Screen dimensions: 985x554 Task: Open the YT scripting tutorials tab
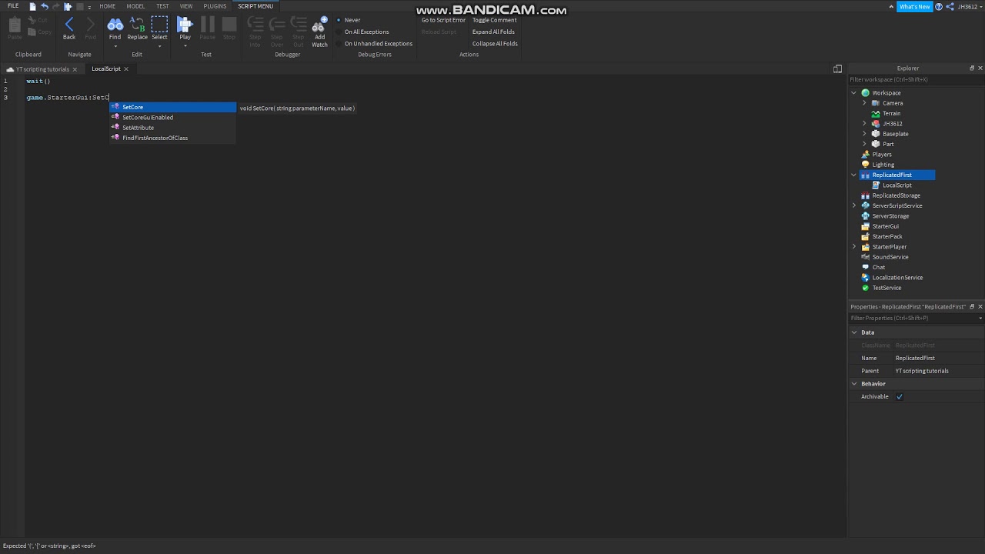pos(42,69)
